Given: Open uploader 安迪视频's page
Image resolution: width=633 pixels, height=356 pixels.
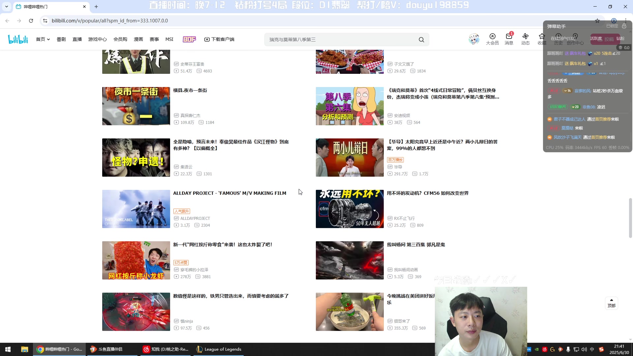Looking at the screenshot, I should click(x=402, y=116).
